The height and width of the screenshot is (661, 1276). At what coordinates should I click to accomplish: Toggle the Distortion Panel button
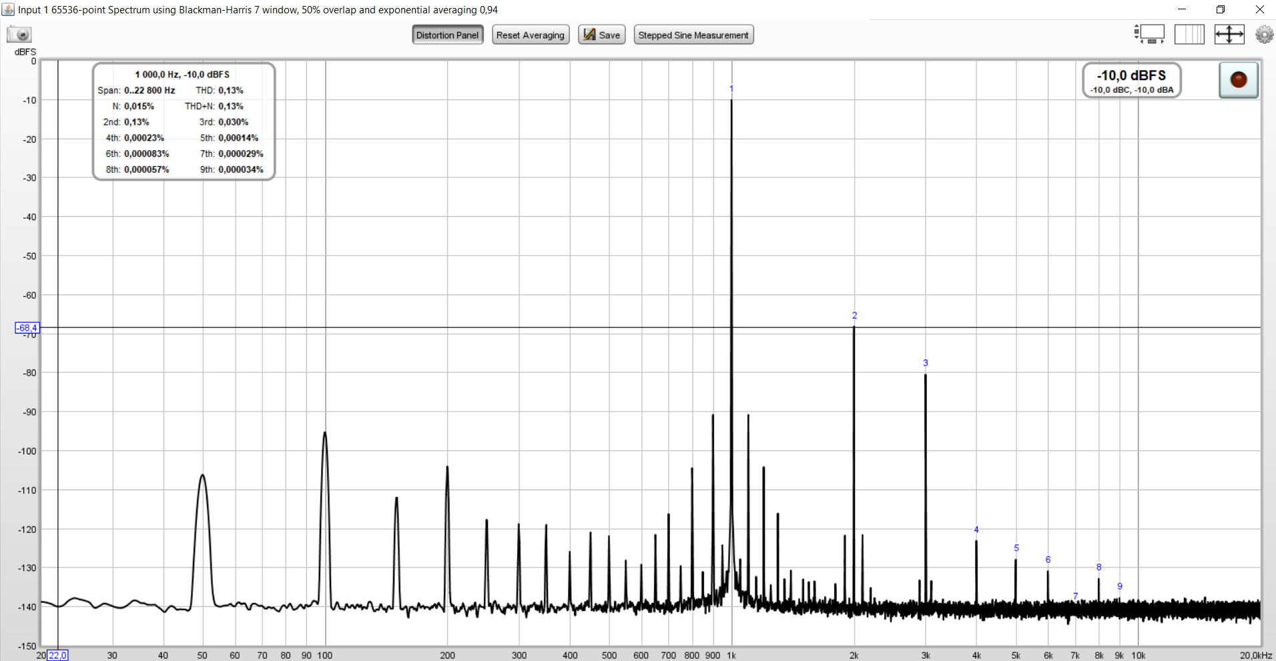(448, 35)
